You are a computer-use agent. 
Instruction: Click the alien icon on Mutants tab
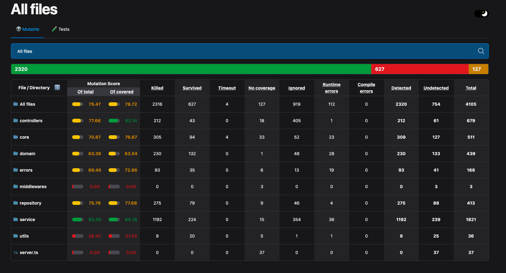[19, 29]
